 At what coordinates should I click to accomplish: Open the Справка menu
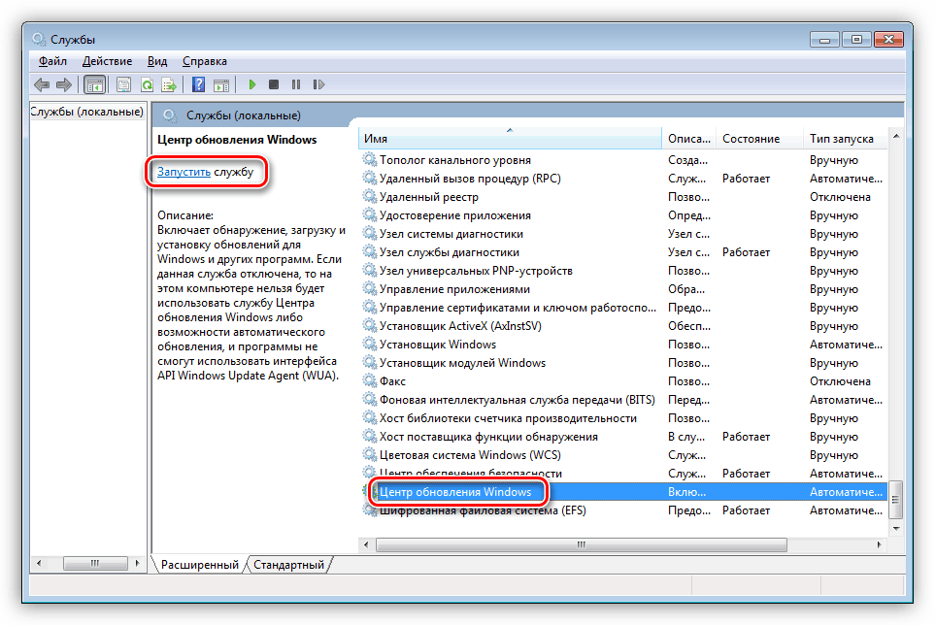click(205, 61)
